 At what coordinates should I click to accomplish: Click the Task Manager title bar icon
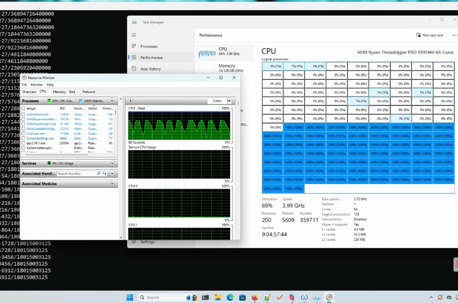pos(134,22)
